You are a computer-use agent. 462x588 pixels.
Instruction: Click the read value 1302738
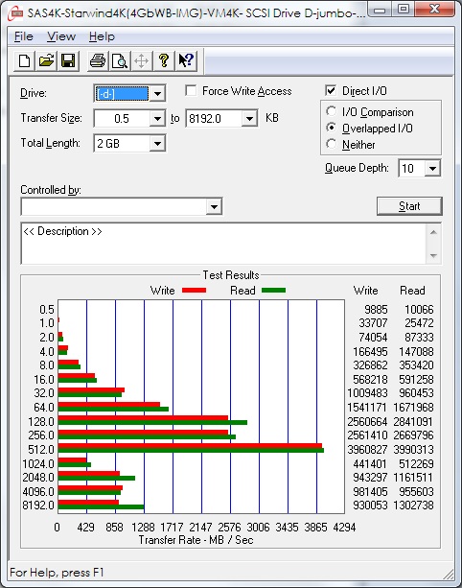(414, 506)
